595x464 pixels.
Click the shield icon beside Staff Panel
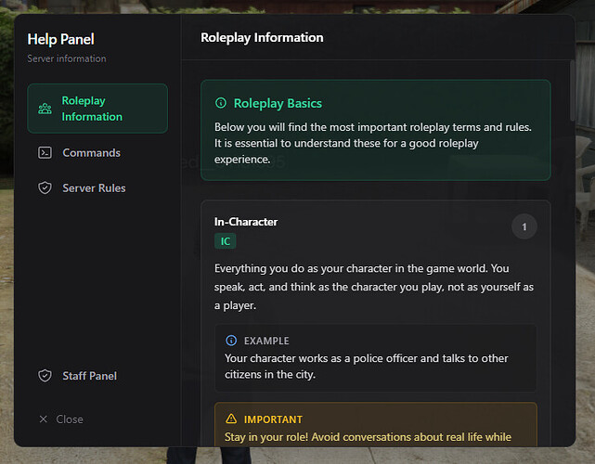(x=45, y=376)
